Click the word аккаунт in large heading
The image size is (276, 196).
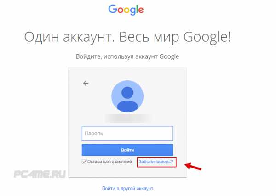(x=89, y=38)
